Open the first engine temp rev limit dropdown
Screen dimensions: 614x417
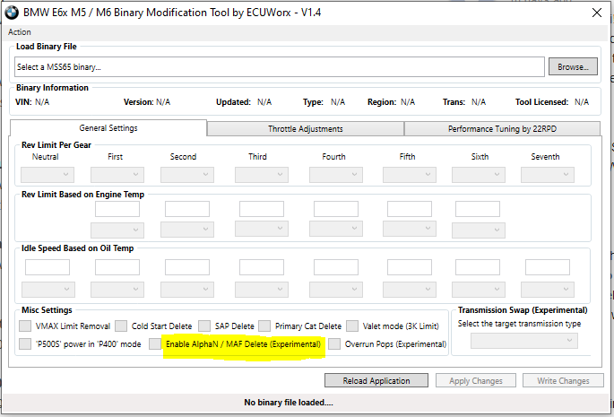coord(117,230)
